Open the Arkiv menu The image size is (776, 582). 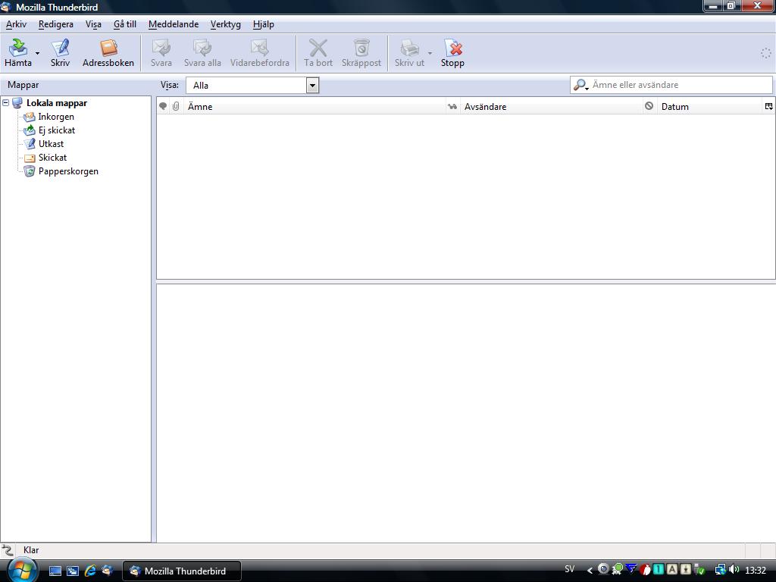16,24
